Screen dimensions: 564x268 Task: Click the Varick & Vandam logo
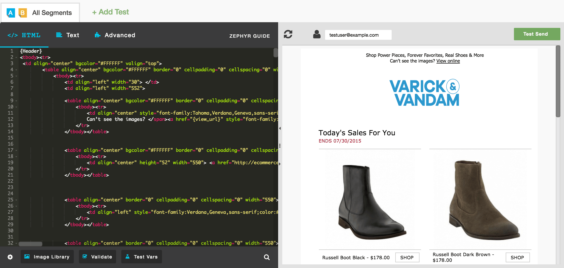coord(424,93)
